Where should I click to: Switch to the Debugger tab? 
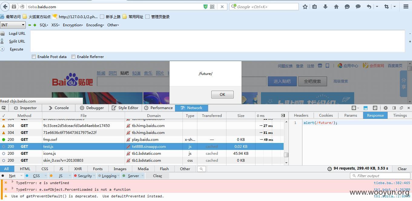click(x=92, y=108)
